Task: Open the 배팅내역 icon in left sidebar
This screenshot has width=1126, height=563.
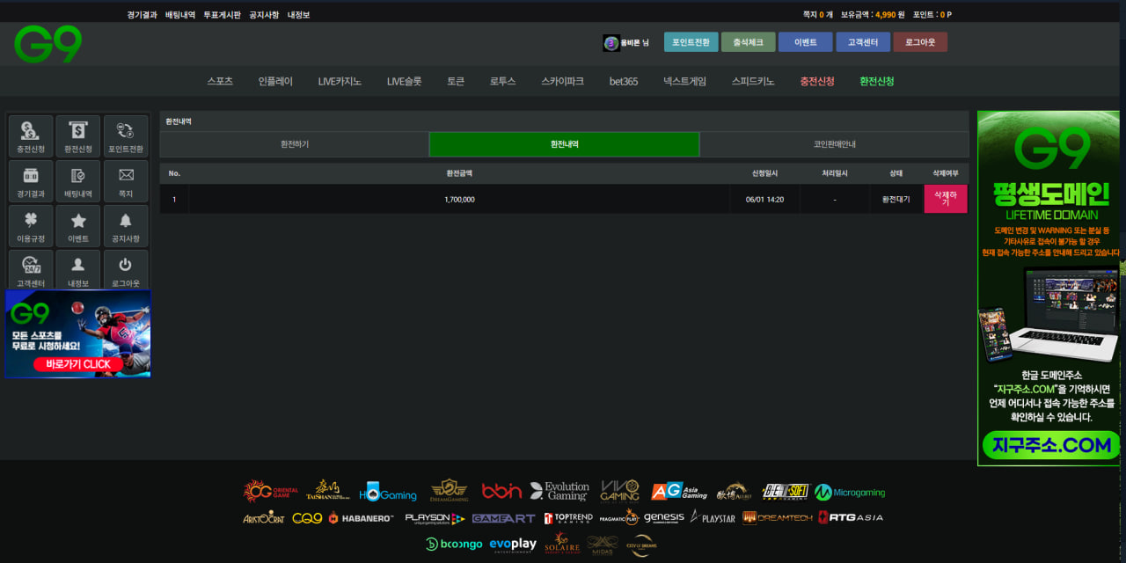Action: (x=78, y=177)
